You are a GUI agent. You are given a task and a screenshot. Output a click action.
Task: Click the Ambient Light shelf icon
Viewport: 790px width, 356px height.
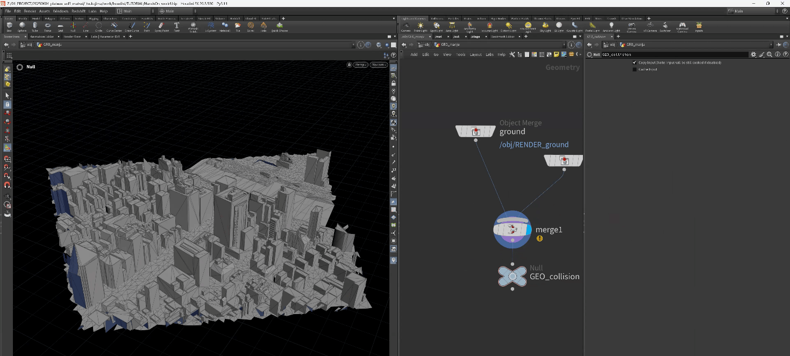point(611,25)
